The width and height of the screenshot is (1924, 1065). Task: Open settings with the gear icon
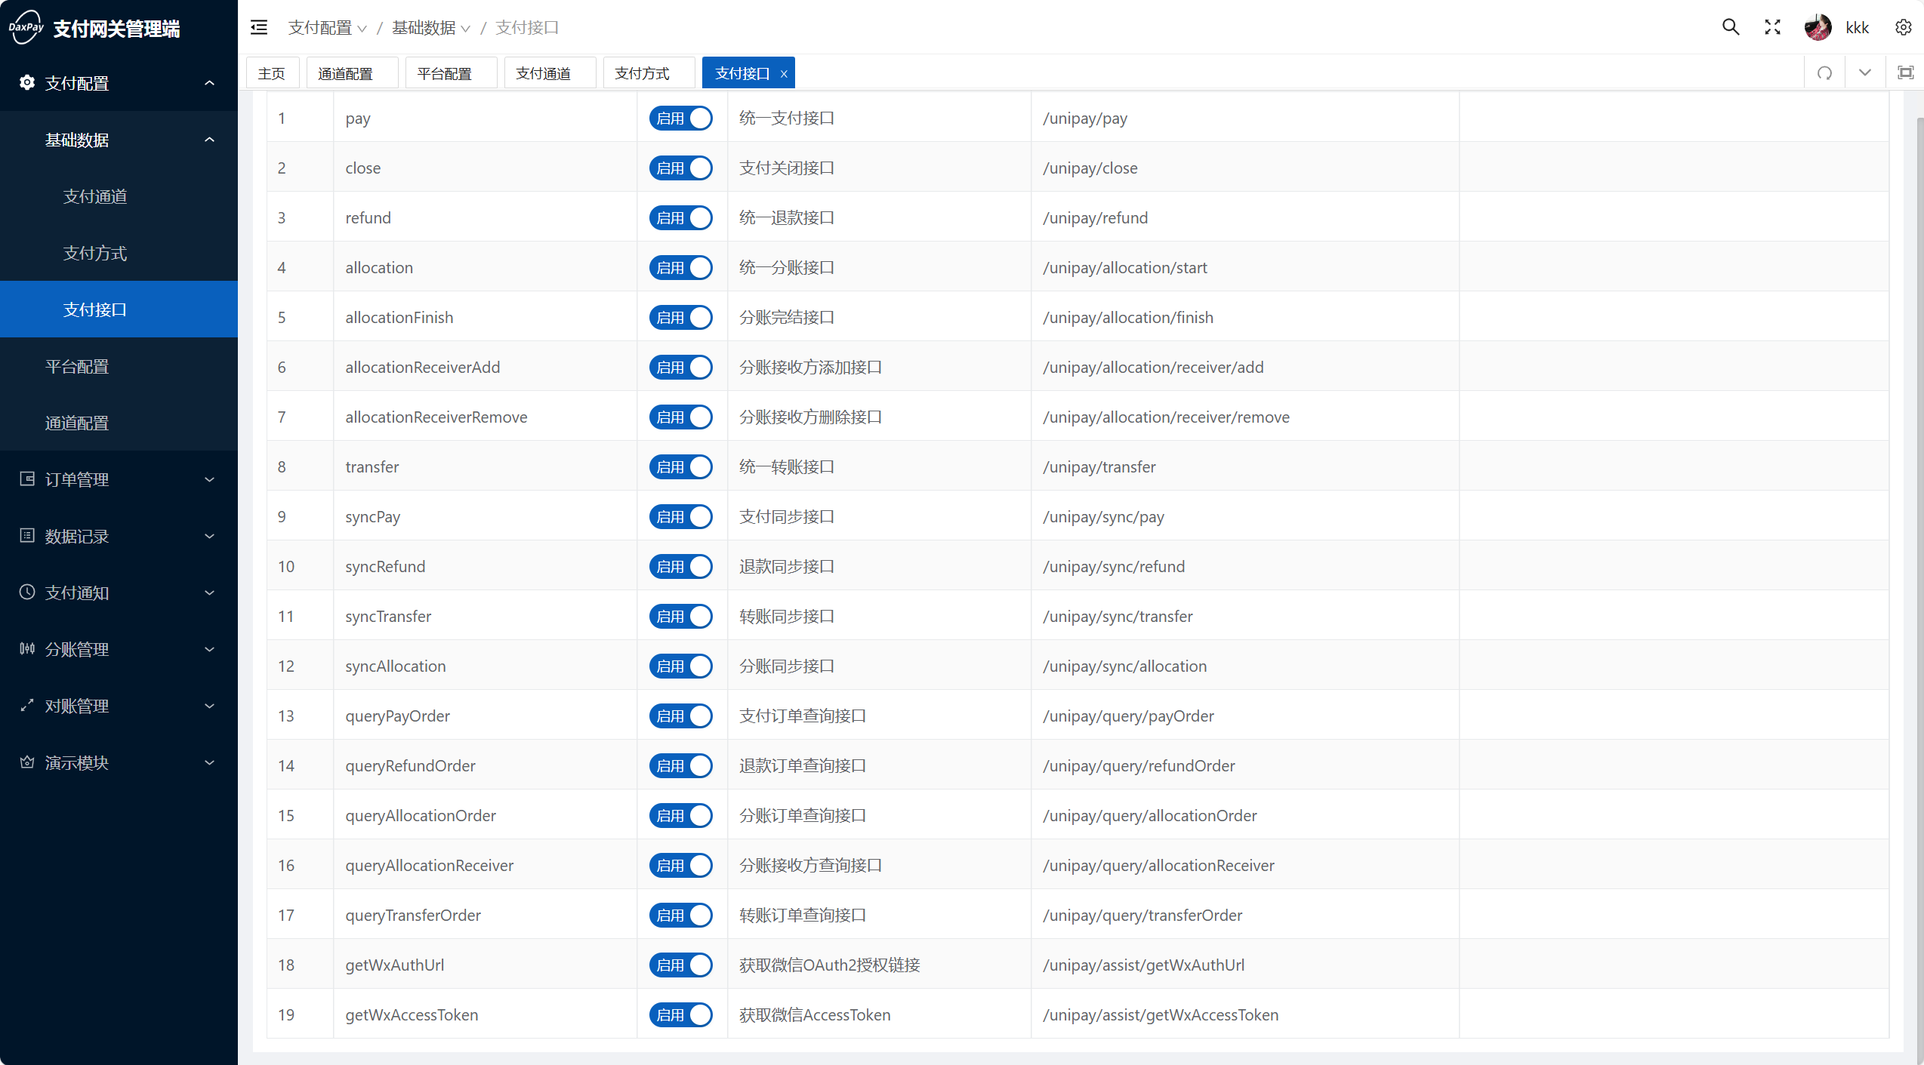pos(1903,28)
